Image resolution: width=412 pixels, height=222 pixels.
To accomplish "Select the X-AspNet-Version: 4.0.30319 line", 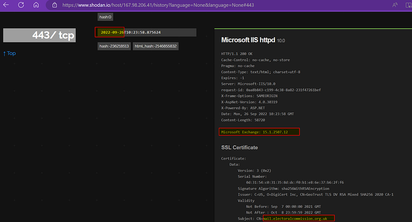I will coord(249,102).
